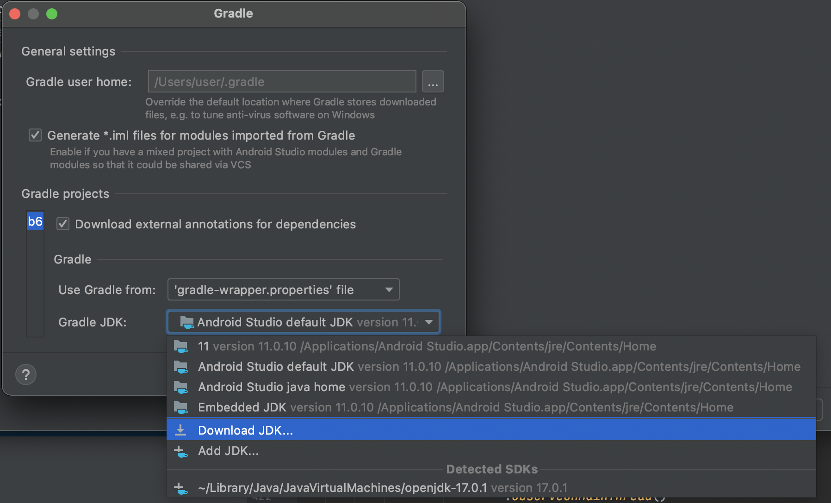Click the 'Use Gradle from:' label
The image size is (831, 503).
pos(107,290)
